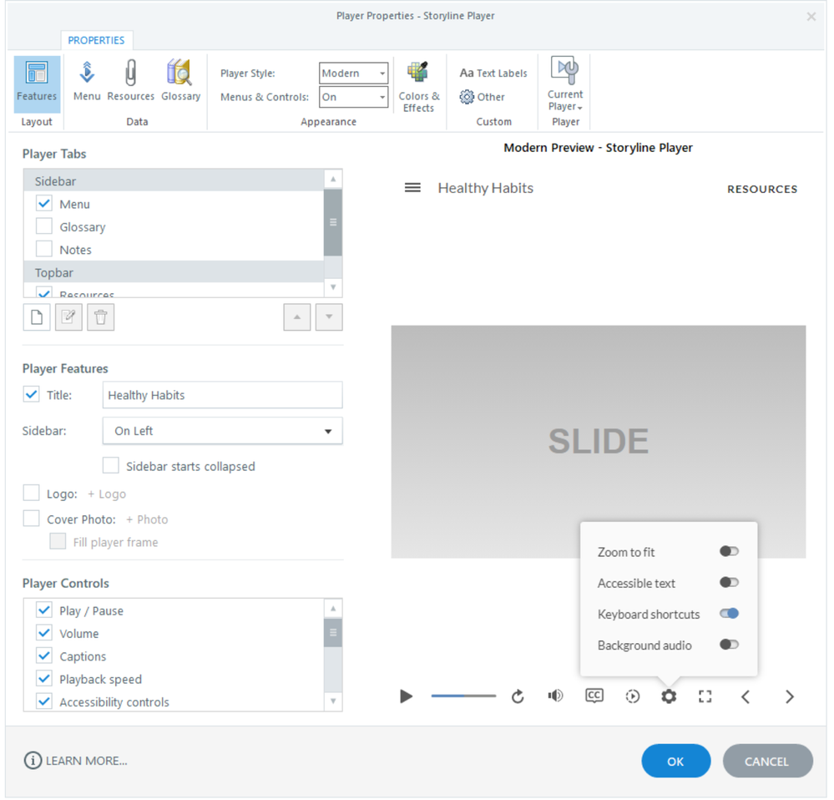Click the + Logo link
The height and width of the screenshot is (800, 834).
107,494
